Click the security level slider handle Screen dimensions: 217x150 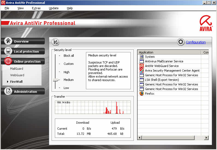pyautogui.click(x=56, y=80)
